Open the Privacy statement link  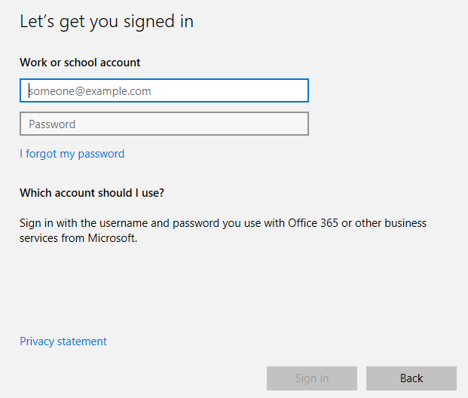63,341
